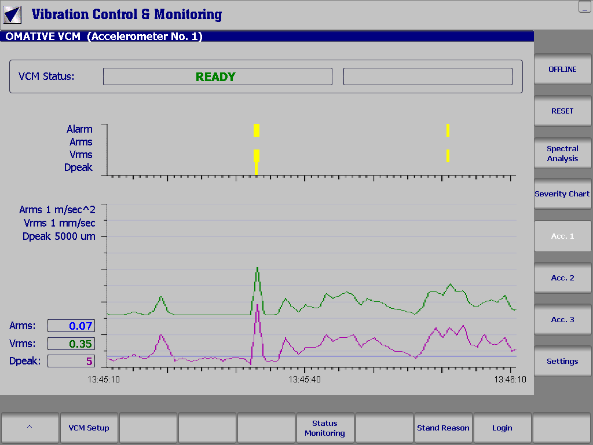Click the Vibration Control & Monitoring logo icon

point(13,13)
